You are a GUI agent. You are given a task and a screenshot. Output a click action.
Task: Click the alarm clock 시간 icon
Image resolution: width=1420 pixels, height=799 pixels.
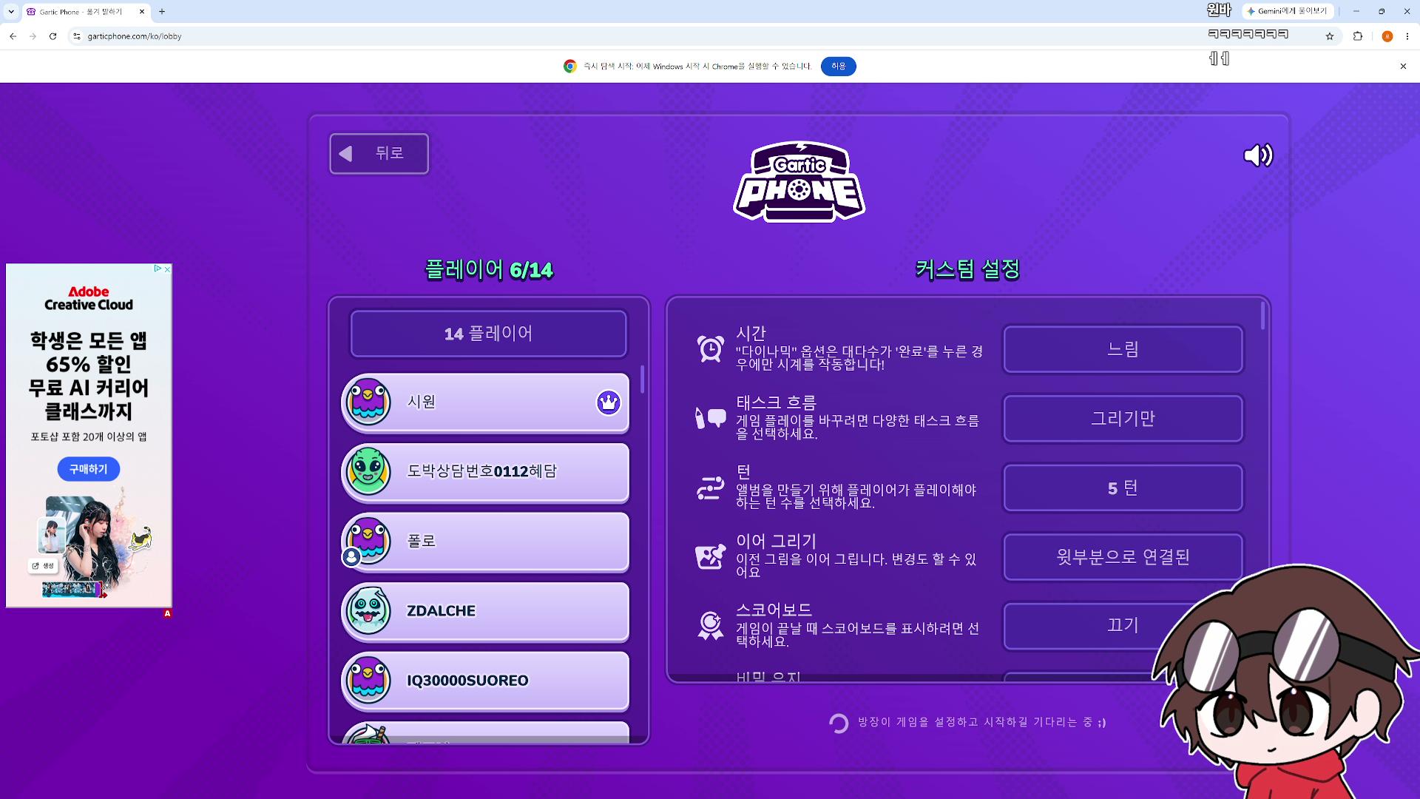coord(710,348)
